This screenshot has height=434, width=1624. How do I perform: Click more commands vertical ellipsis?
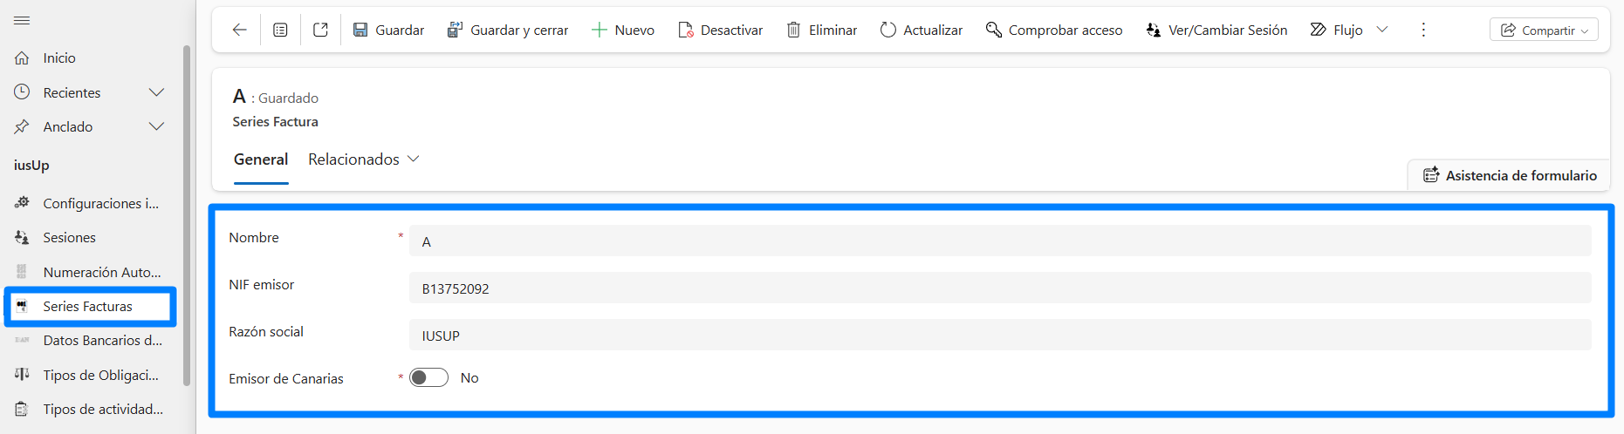point(1423,30)
